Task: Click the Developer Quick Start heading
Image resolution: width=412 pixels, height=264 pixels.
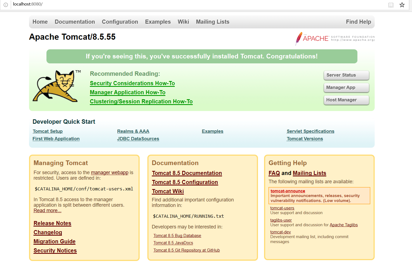Action: coord(64,122)
